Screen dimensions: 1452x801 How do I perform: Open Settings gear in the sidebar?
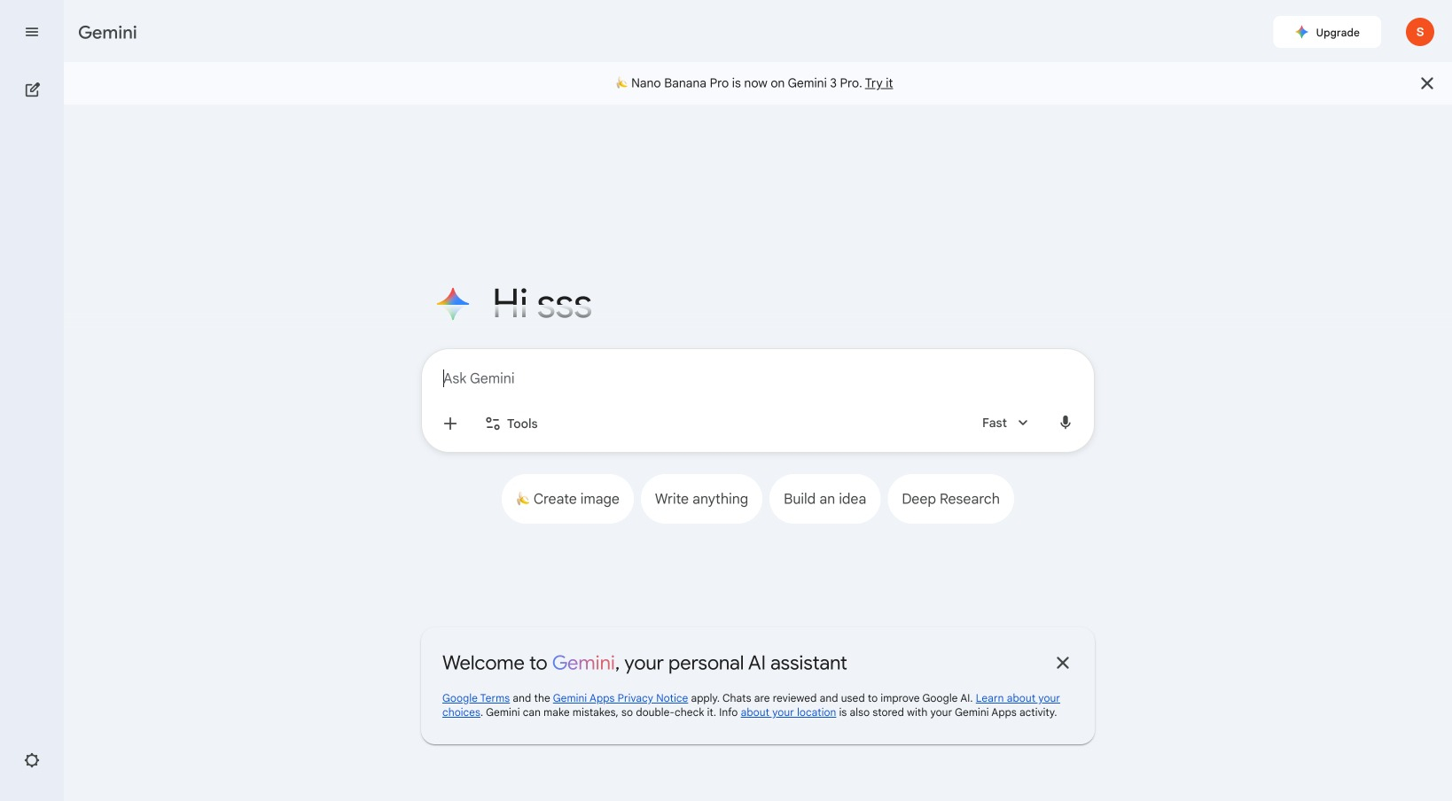point(32,760)
